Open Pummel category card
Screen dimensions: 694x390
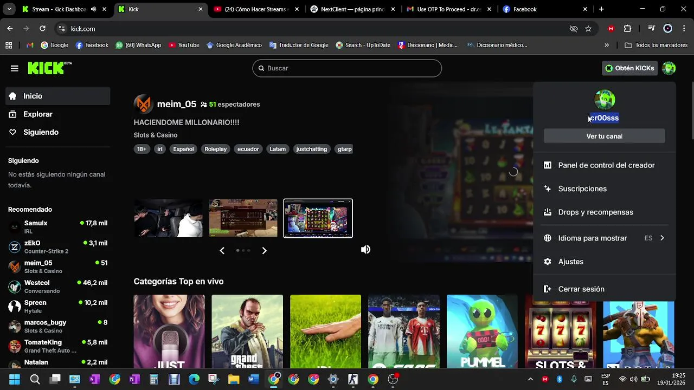[482, 331]
